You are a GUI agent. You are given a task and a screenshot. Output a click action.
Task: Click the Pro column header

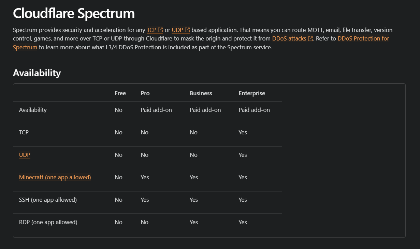click(145, 93)
